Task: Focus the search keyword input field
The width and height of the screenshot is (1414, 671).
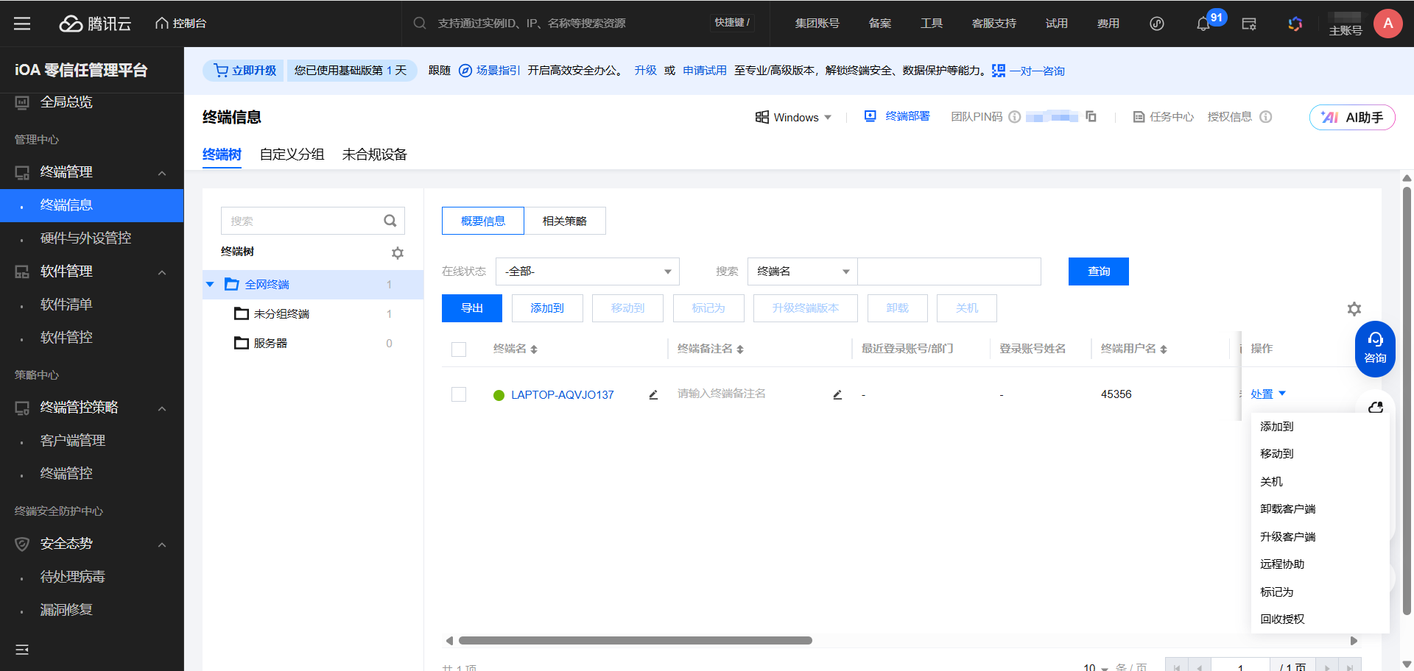Action: pyautogui.click(x=949, y=271)
